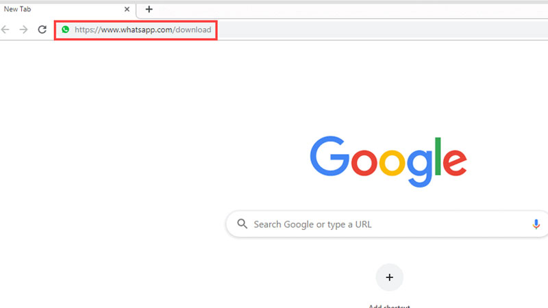Click the plus circle to add a shortcut
Screen dimensions: 548x308
389,277
